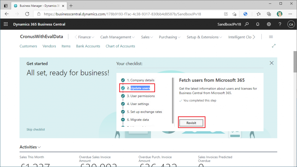
Task: Select the Business Manager browser tab
Action: 39,6
